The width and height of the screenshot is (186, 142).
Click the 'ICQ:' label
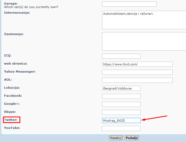pos(7,55)
